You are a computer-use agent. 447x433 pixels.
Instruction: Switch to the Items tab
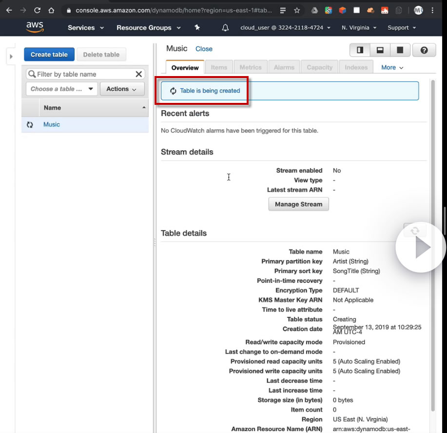tap(219, 67)
